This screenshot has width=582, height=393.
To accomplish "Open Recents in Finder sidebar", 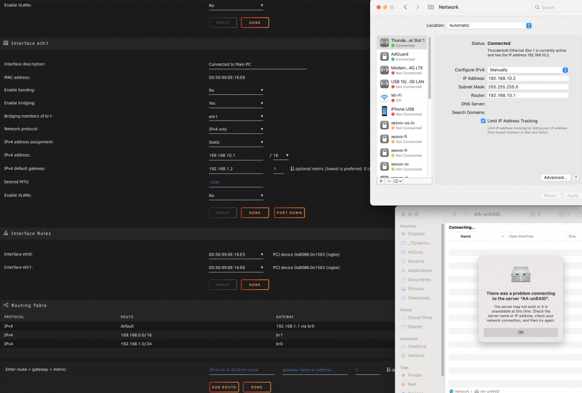I will pos(416,261).
